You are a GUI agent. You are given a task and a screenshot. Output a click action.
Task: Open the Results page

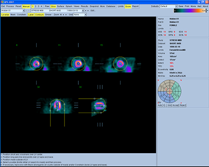(84, 7)
